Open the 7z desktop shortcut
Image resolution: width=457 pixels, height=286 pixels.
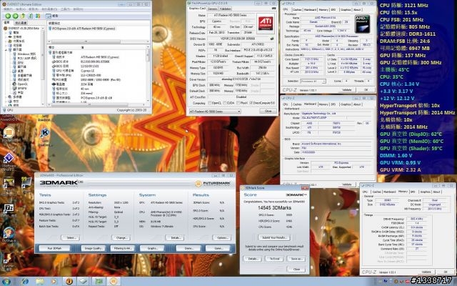[9, 209]
